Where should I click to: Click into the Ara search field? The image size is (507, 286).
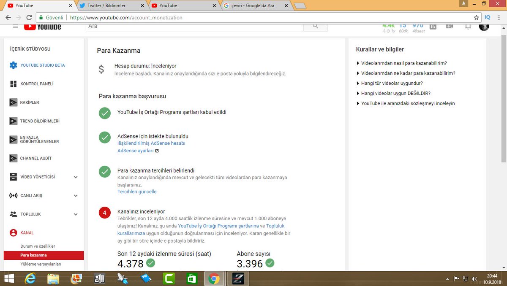coord(194,27)
